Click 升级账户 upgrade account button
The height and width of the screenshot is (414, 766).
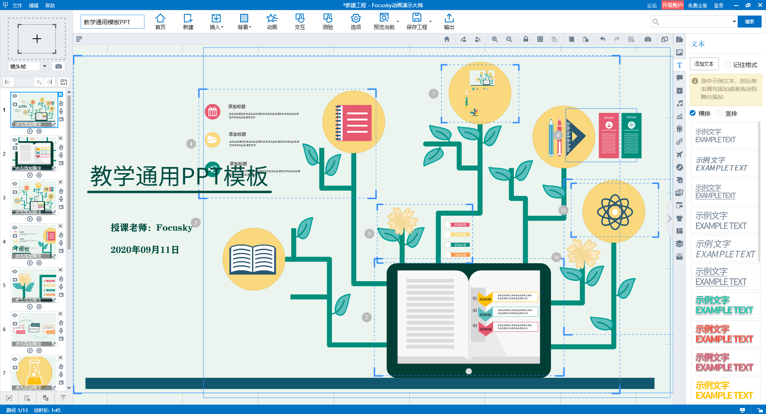click(x=672, y=5)
